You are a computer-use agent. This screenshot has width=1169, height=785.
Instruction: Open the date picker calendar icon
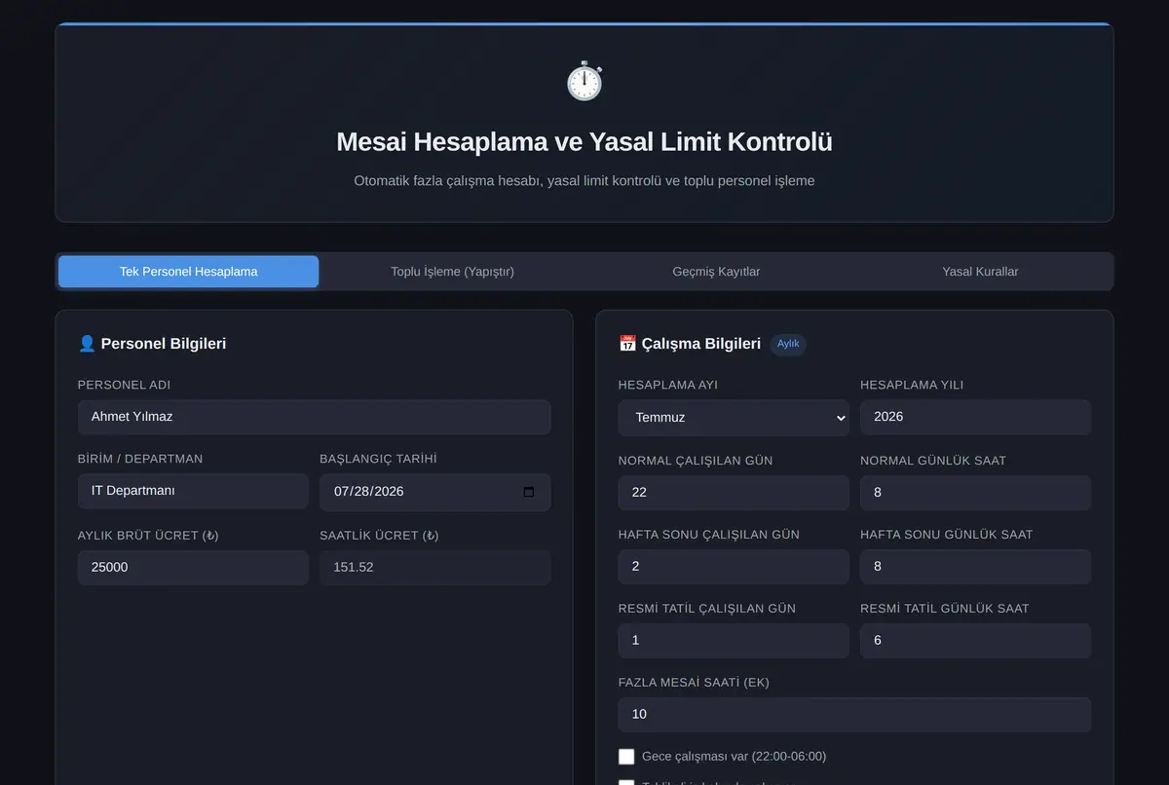(529, 492)
